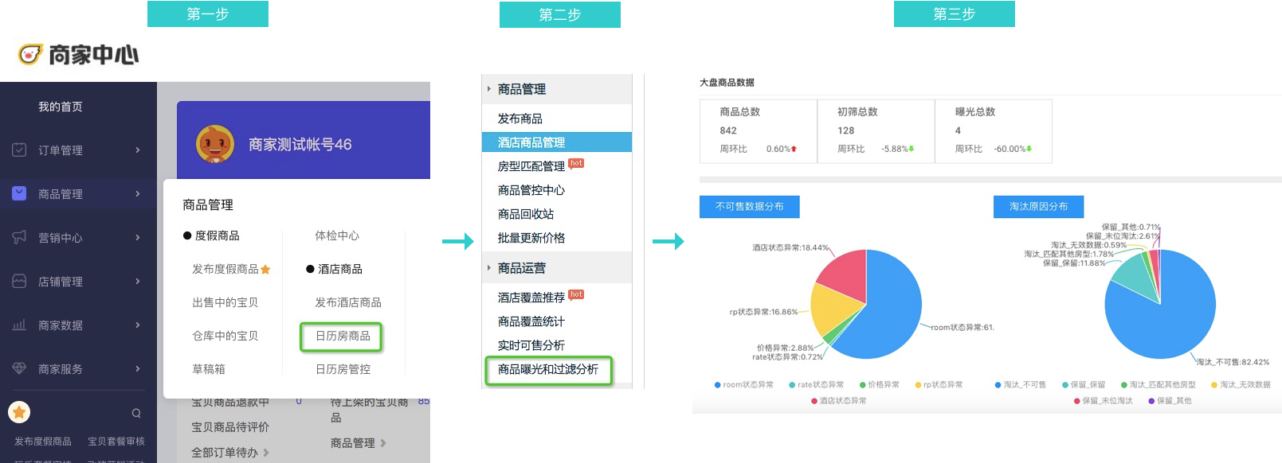Toggle the 淘汰_不可售 legend item
Viewport: 1282px width, 463px height.
(x=1021, y=384)
